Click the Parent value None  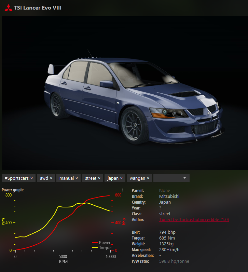[x=165, y=190]
